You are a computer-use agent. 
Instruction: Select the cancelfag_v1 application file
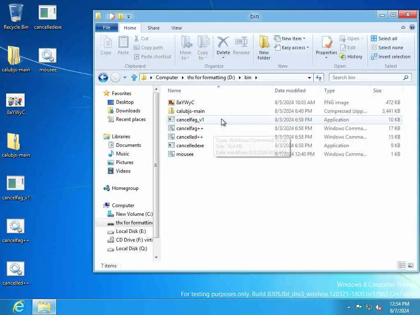284,119
